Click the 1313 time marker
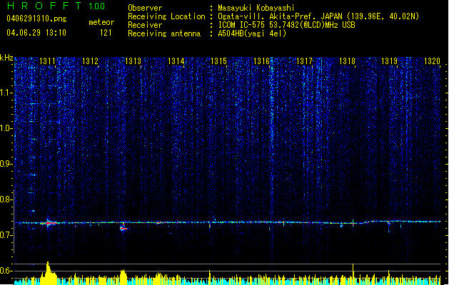 133,61
